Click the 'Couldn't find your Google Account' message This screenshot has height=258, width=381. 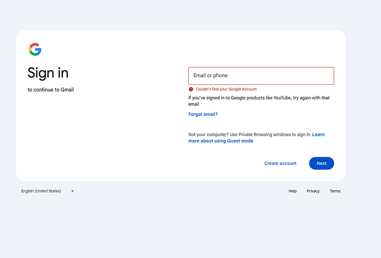coord(226,89)
